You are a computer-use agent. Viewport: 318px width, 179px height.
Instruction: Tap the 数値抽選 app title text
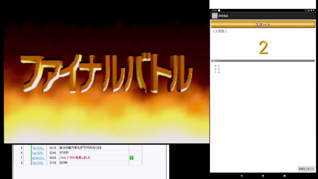[223, 16]
